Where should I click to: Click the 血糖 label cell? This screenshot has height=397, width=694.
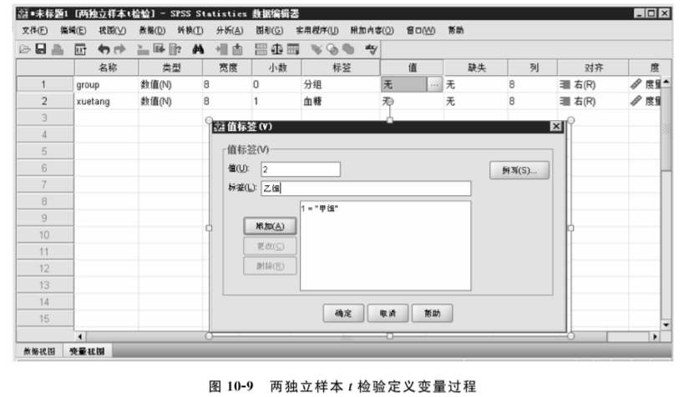[341, 101]
